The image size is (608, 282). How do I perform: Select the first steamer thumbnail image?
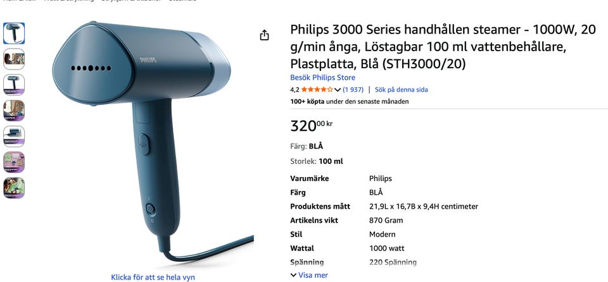(14, 34)
